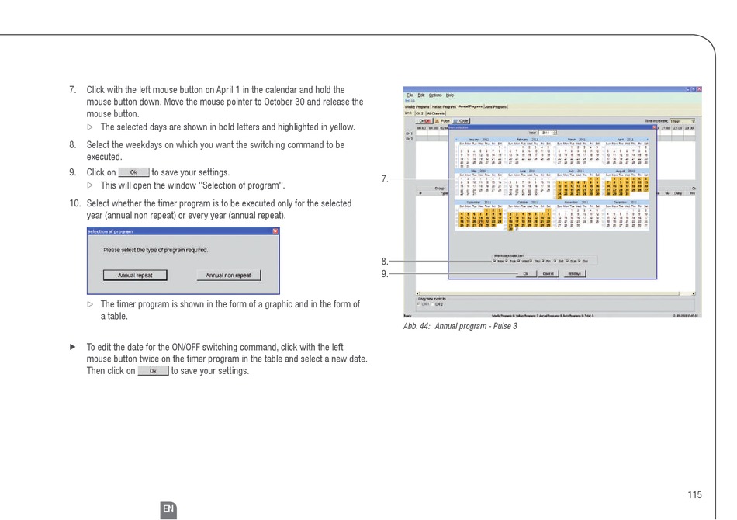This screenshot has height=520, width=737.
Task: Open the Edit menu
Action: click(x=421, y=95)
